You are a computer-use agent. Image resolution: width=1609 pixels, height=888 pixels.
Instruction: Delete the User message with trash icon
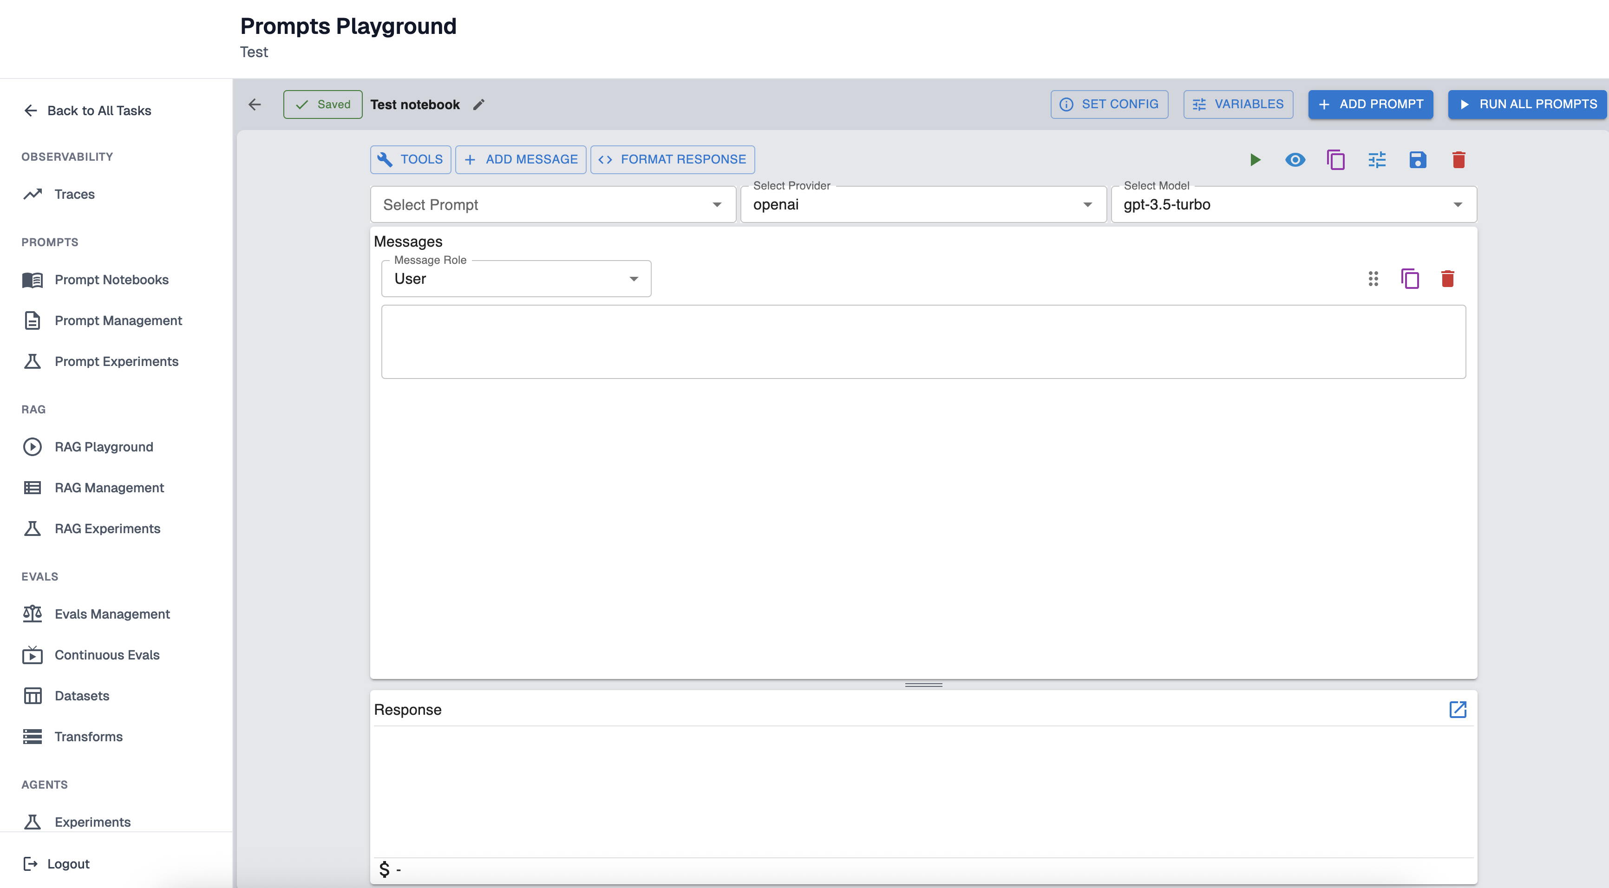coord(1447,279)
